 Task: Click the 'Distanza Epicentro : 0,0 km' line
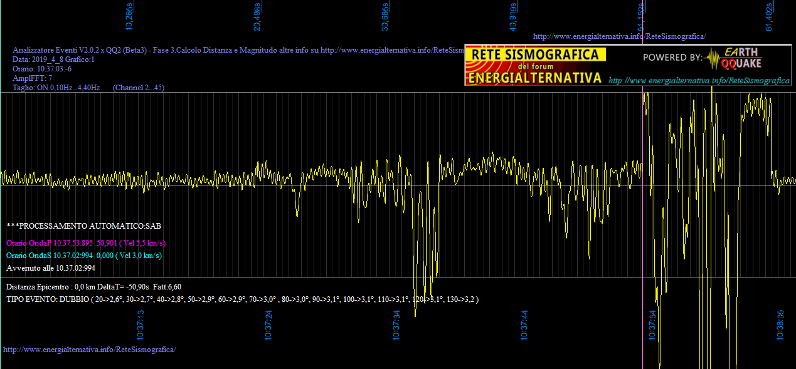pos(94,287)
